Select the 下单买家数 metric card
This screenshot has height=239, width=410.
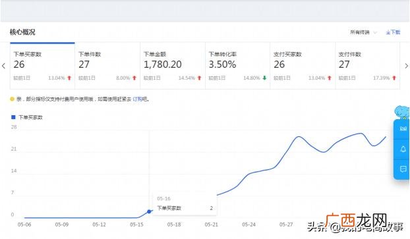[42, 66]
